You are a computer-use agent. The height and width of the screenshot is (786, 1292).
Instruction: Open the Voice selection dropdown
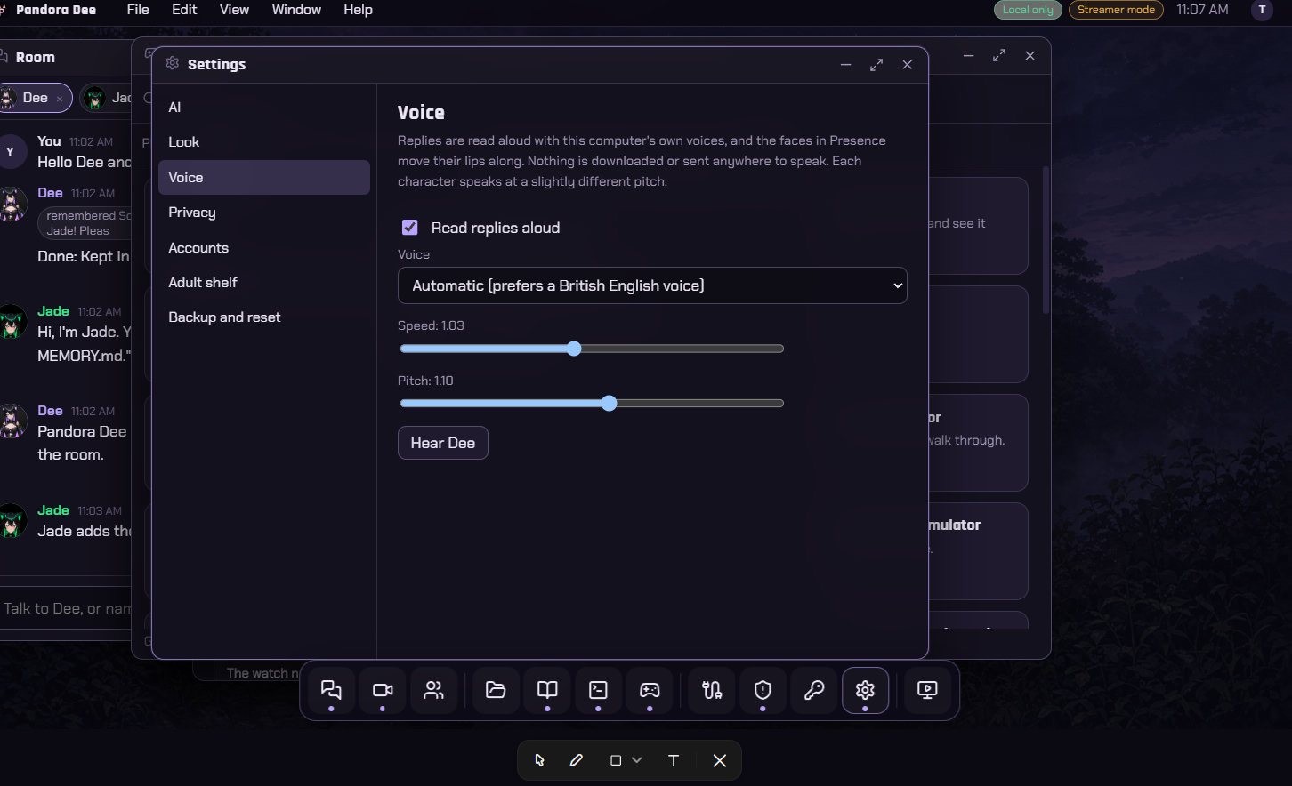pyautogui.click(x=652, y=285)
